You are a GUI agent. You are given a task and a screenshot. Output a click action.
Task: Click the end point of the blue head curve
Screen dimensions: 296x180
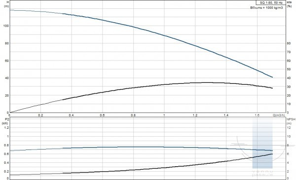click(x=272, y=77)
